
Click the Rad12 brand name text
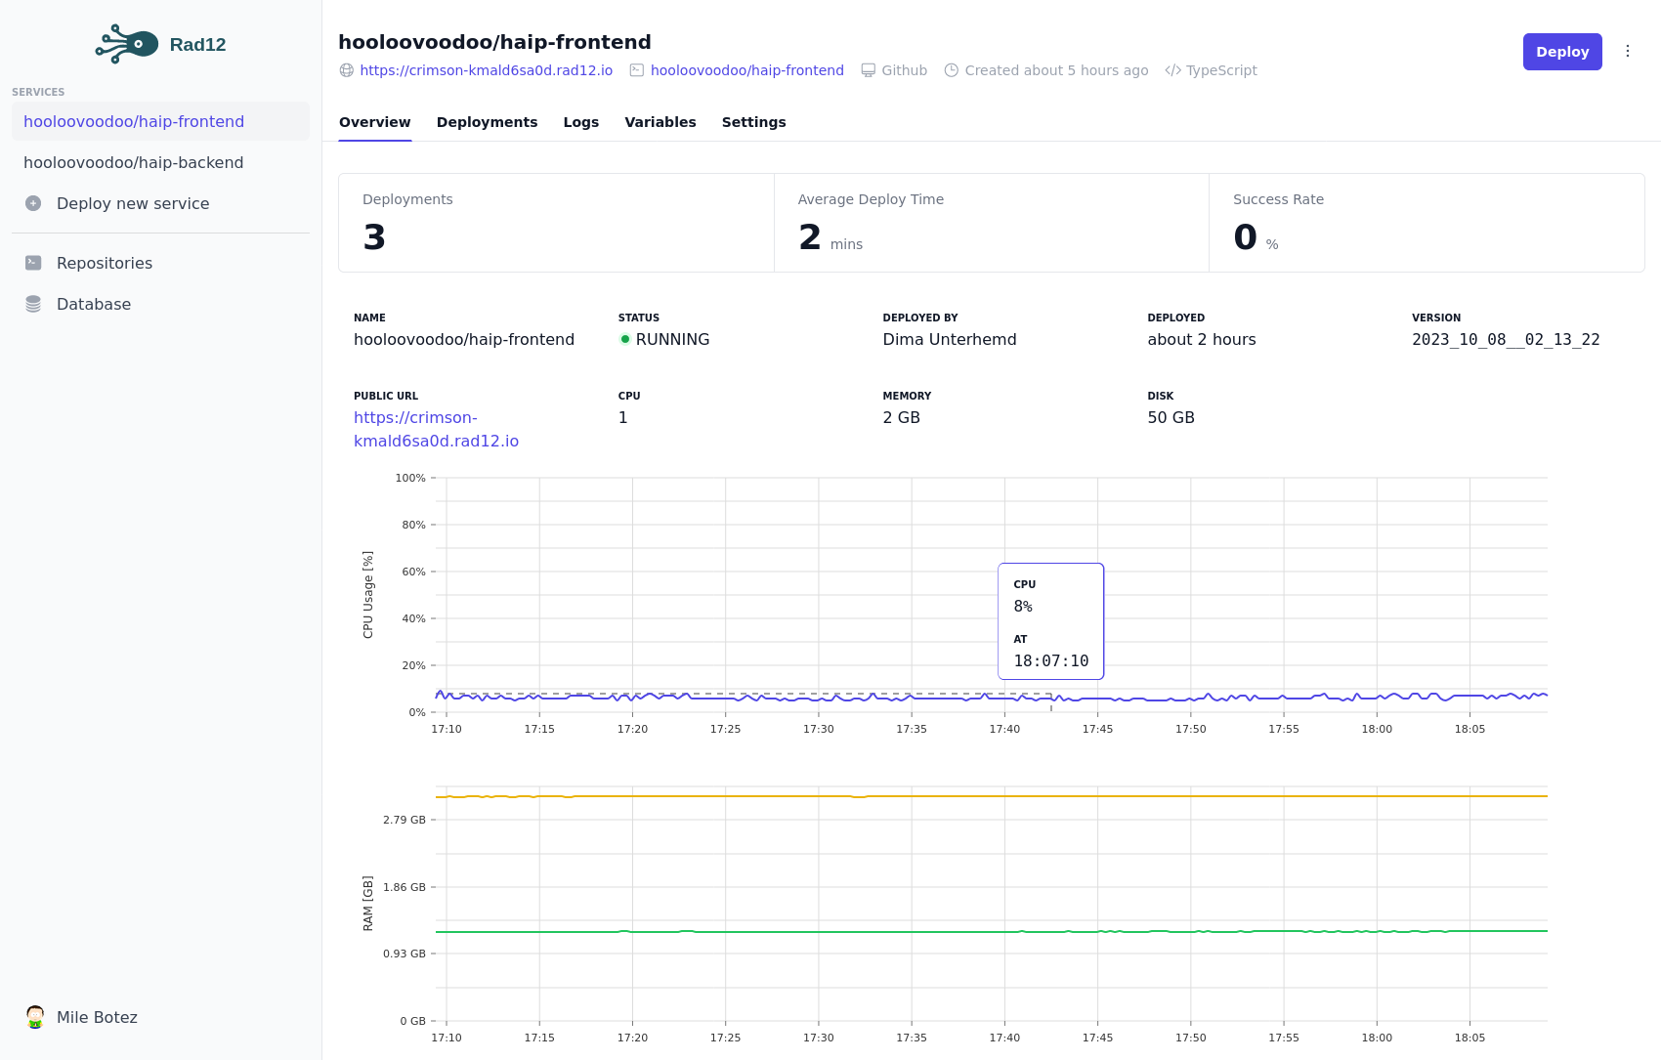coord(197,44)
